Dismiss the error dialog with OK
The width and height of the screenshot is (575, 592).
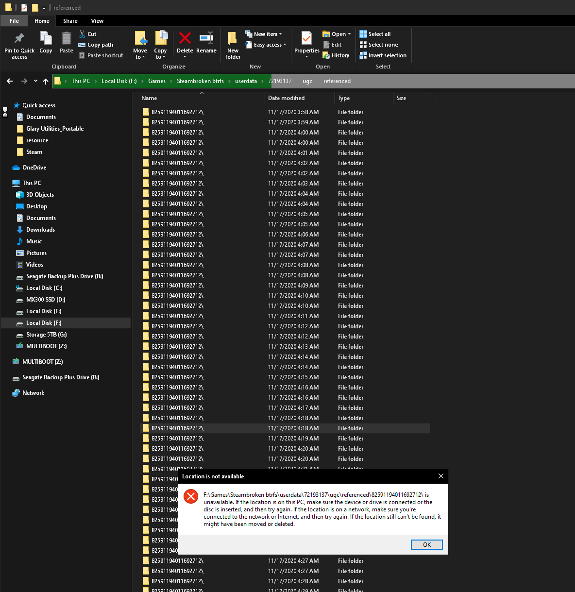click(426, 544)
